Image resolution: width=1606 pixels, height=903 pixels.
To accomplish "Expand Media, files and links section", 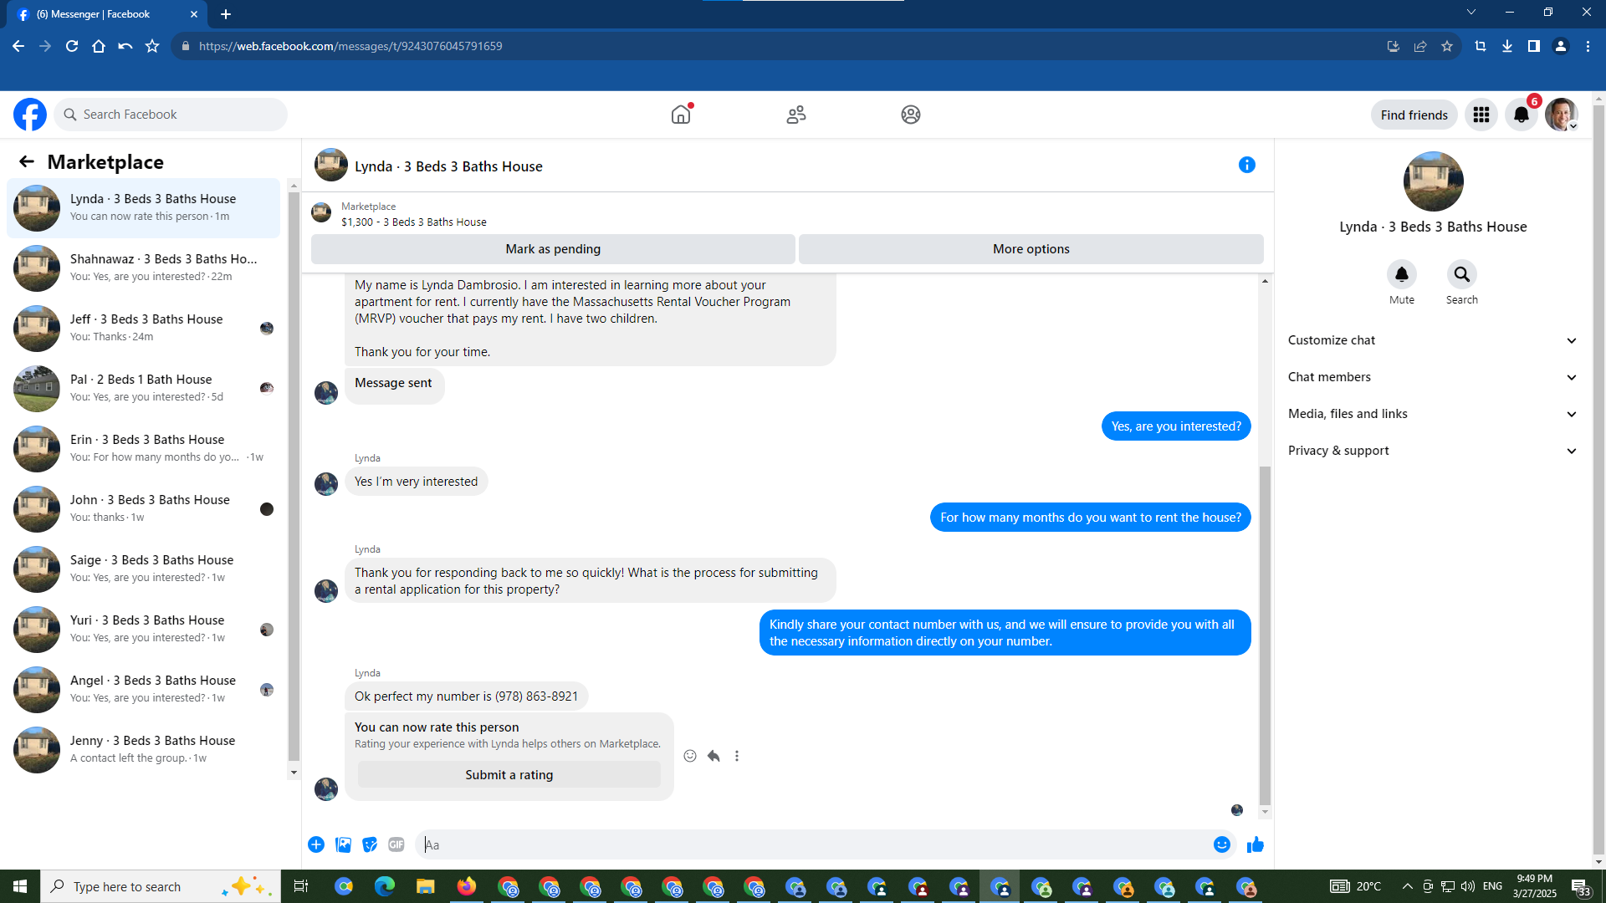I will [1432, 414].
